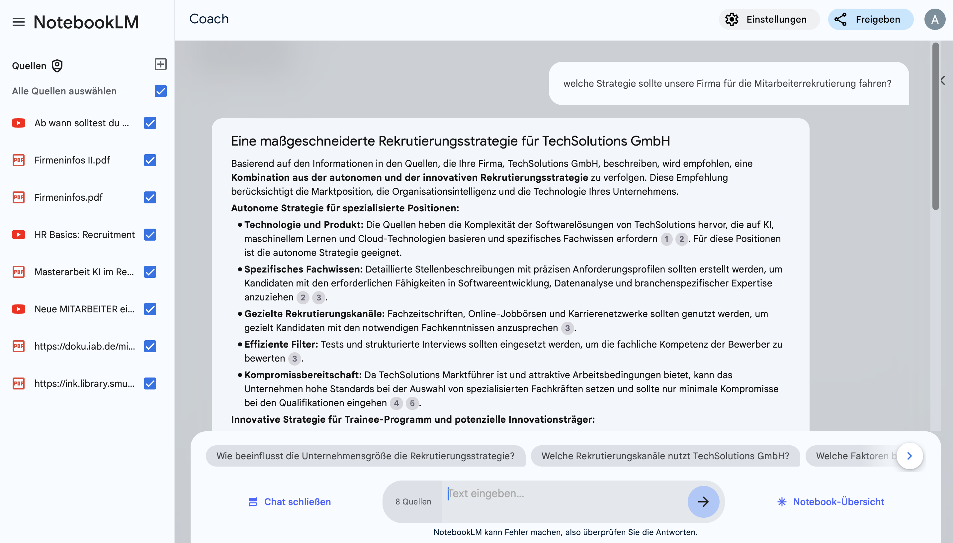Click the 8 Quellen indicator

tap(413, 501)
